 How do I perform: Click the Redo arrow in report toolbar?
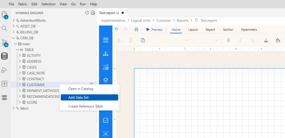point(125,29)
